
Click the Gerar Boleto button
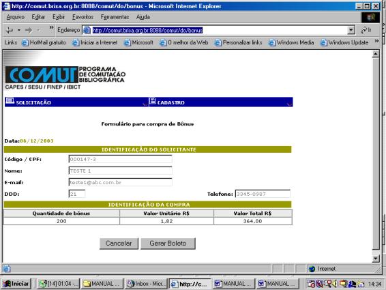click(168, 244)
